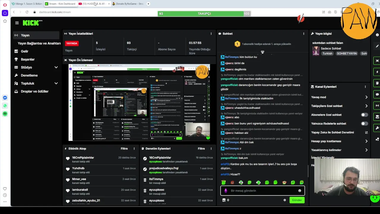Click iamburaksll in Etkinlik Akışı
This screenshot has height=214, width=380.
[x=80, y=190]
